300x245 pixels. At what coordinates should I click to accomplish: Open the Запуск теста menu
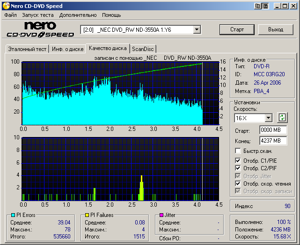click(38, 15)
